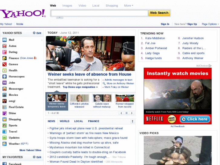Expand the Mail row arrow

pyautogui.click(x=42, y=40)
